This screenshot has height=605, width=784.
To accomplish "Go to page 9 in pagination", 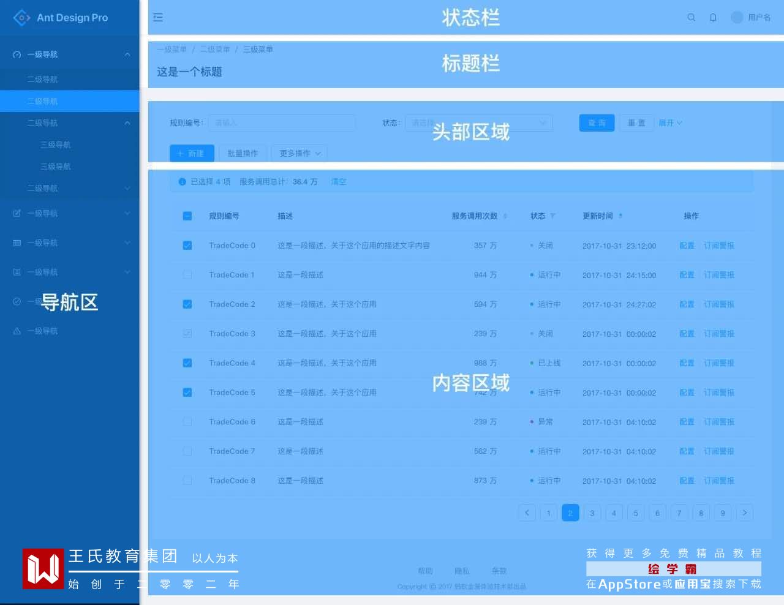I will [723, 513].
